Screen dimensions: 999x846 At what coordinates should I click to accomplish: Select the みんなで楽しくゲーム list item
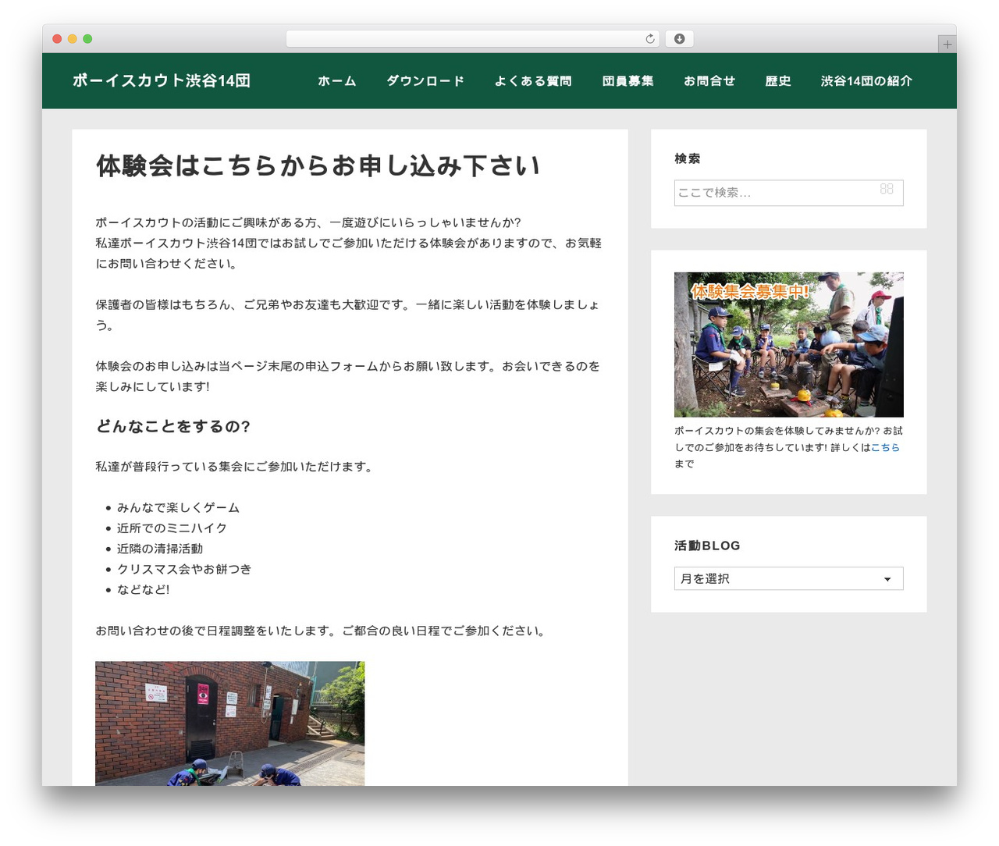pyautogui.click(x=178, y=507)
